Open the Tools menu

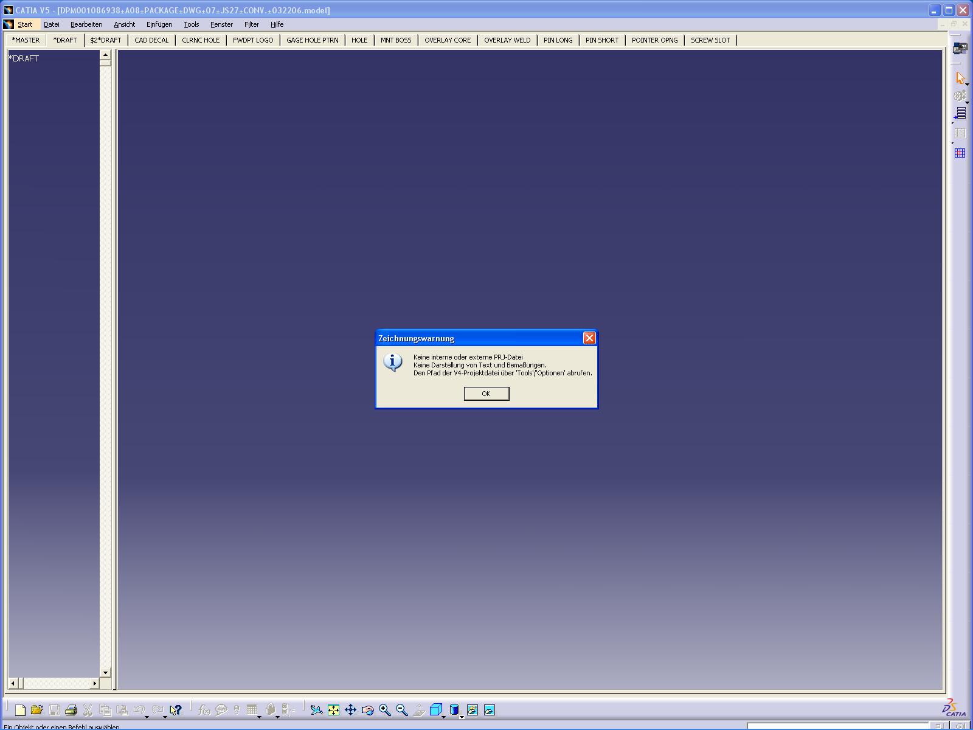[x=192, y=24]
